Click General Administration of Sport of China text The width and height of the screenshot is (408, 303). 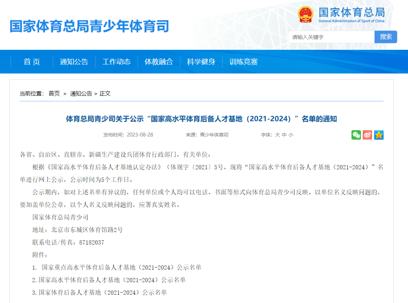[351, 21]
